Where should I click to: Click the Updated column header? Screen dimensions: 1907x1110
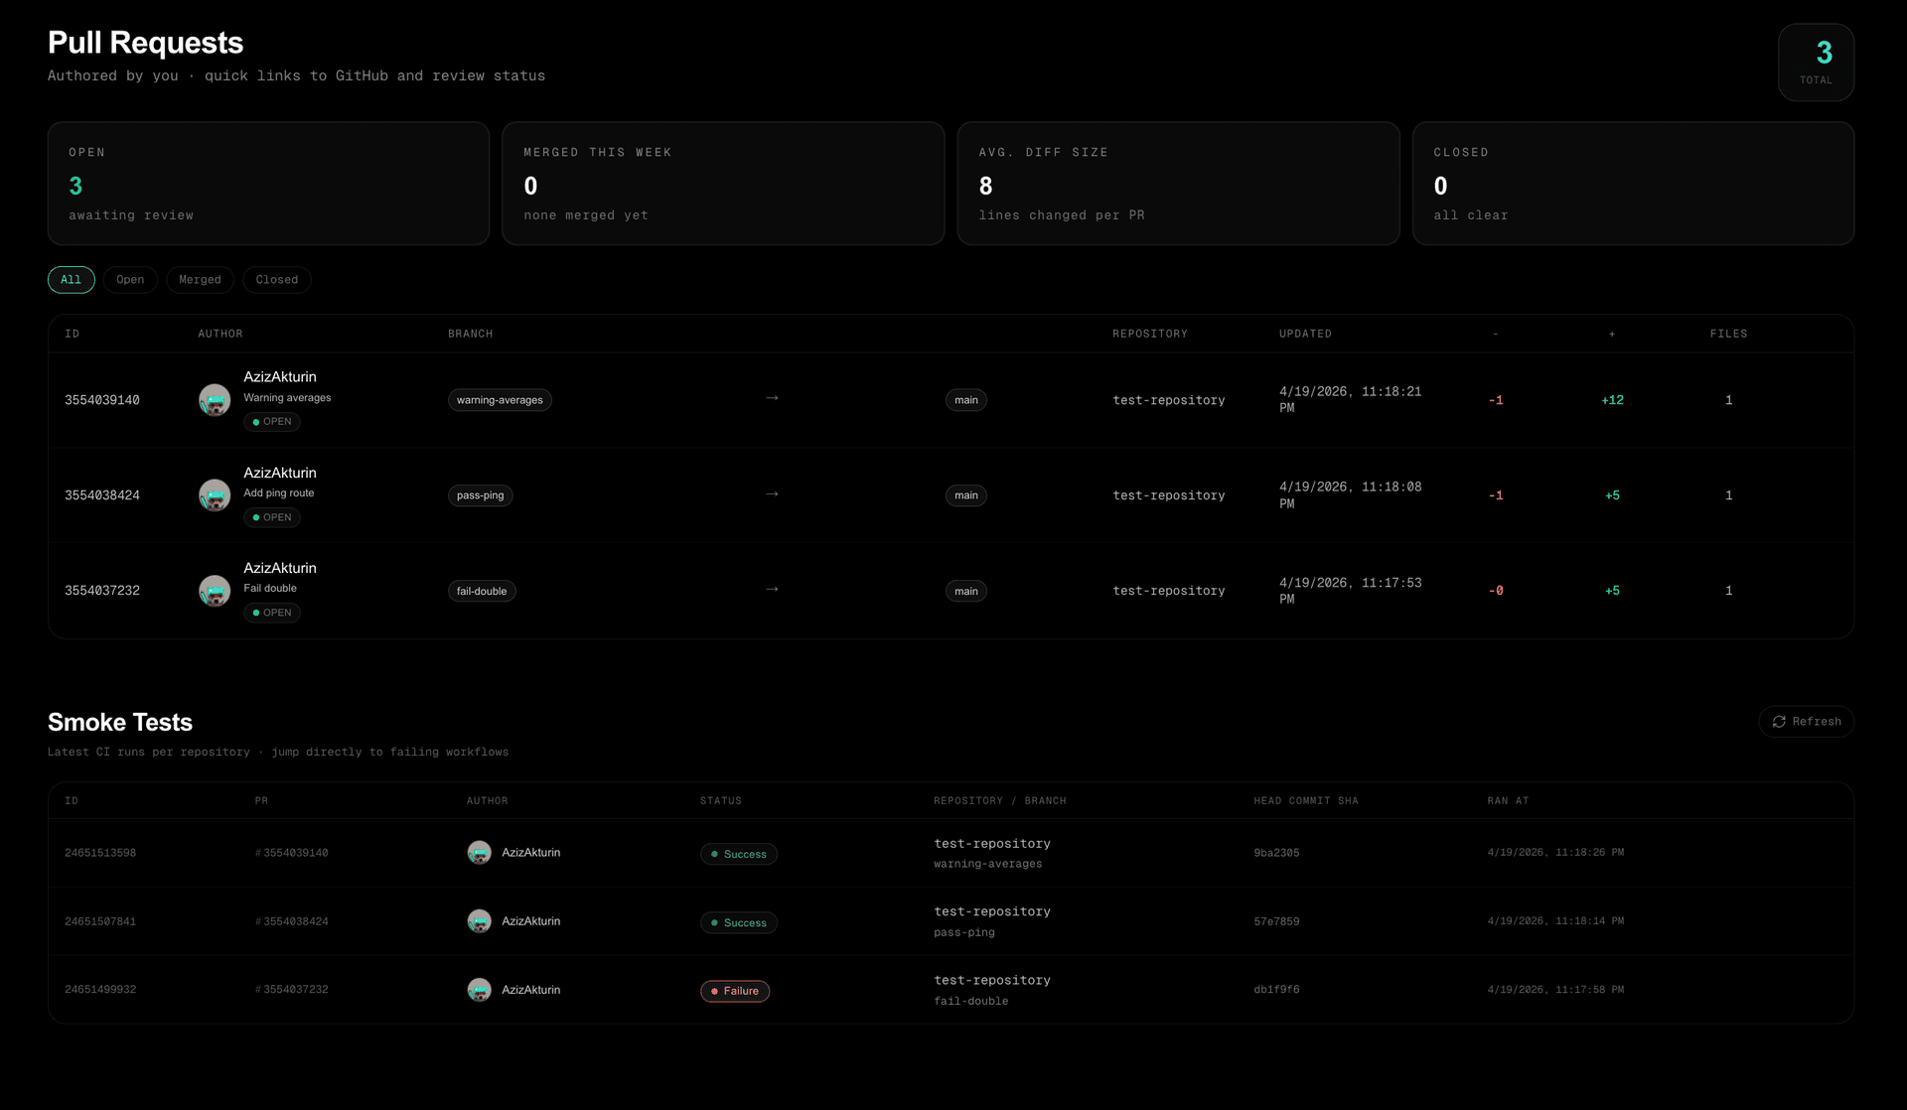(1305, 334)
